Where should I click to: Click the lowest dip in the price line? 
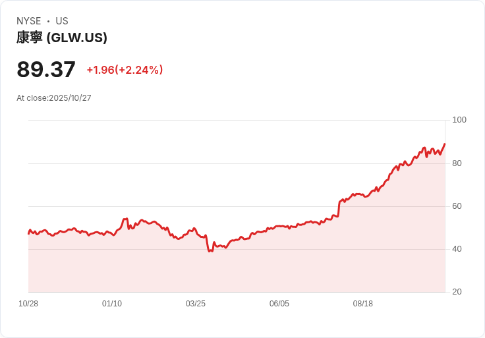pos(210,251)
